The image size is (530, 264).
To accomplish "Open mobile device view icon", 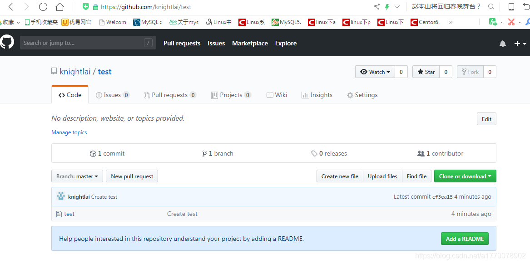I will click(511, 7).
